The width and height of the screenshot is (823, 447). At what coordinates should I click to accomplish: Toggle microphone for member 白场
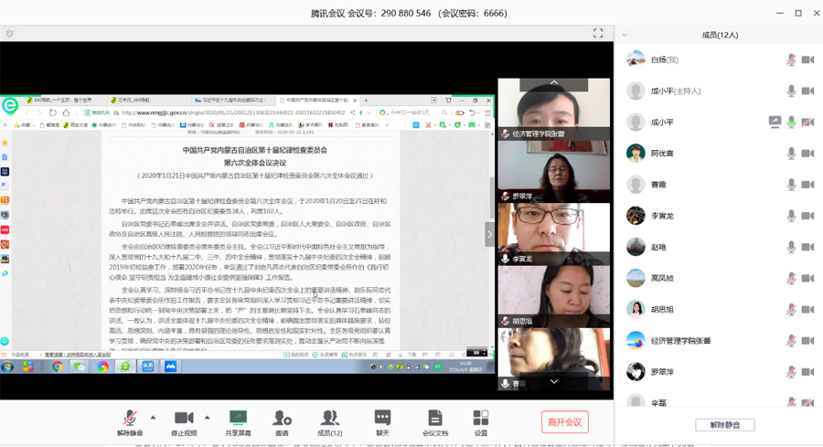(791, 59)
